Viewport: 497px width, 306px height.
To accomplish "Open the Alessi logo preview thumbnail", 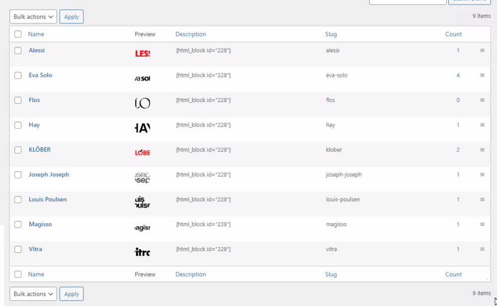I will coord(142,54).
